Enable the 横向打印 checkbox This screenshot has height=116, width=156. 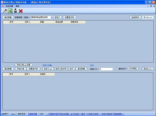pyautogui.click(x=117, y=69)
